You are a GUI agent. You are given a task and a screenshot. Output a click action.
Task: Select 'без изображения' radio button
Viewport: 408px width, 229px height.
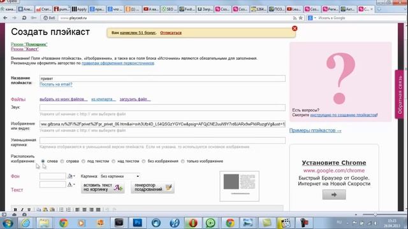point(143,161)
